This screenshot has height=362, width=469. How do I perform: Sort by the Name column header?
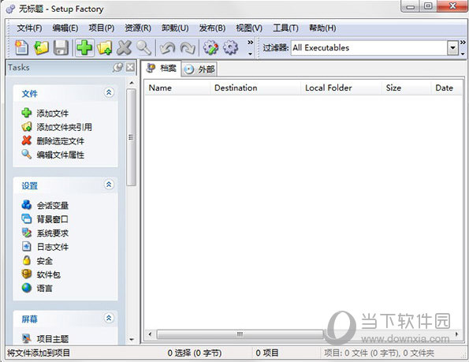tap(177, 88)
